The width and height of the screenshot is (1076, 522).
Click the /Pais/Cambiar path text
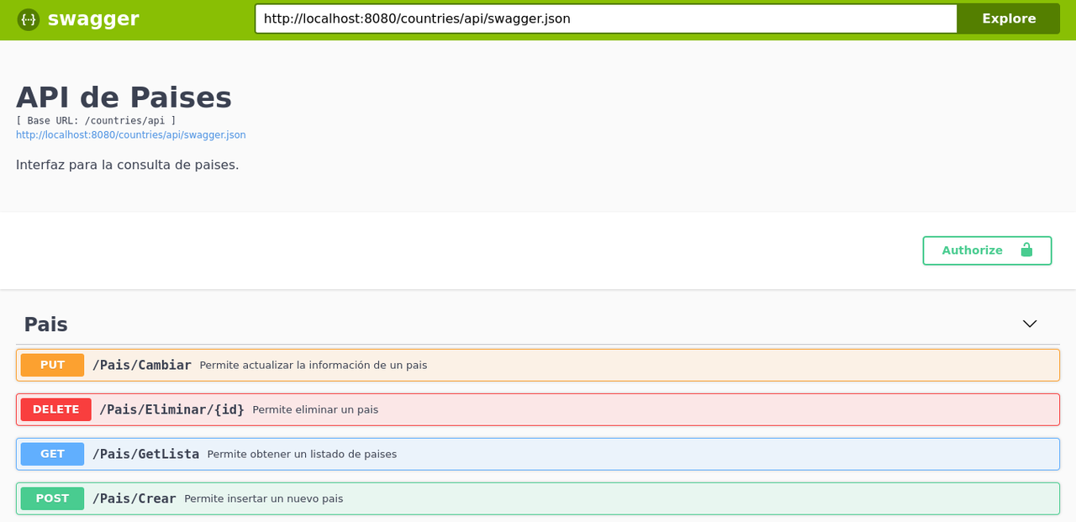pyautogui.click(x=142, y=365)
